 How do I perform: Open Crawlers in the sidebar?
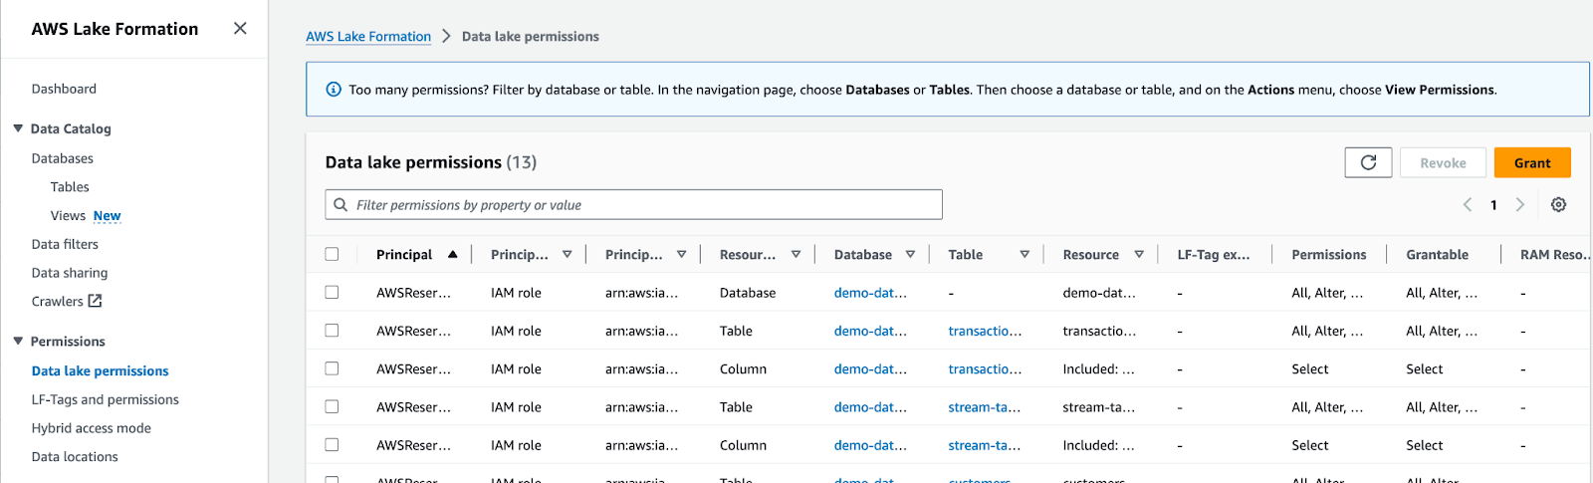[x=57, y=301]
